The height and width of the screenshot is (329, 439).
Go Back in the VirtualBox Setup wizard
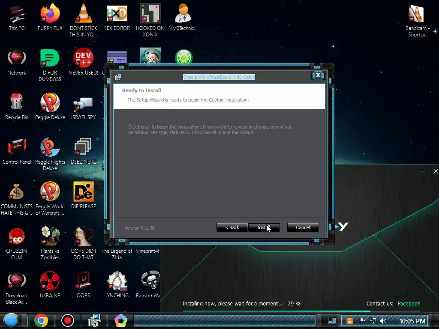coord(232,227)
